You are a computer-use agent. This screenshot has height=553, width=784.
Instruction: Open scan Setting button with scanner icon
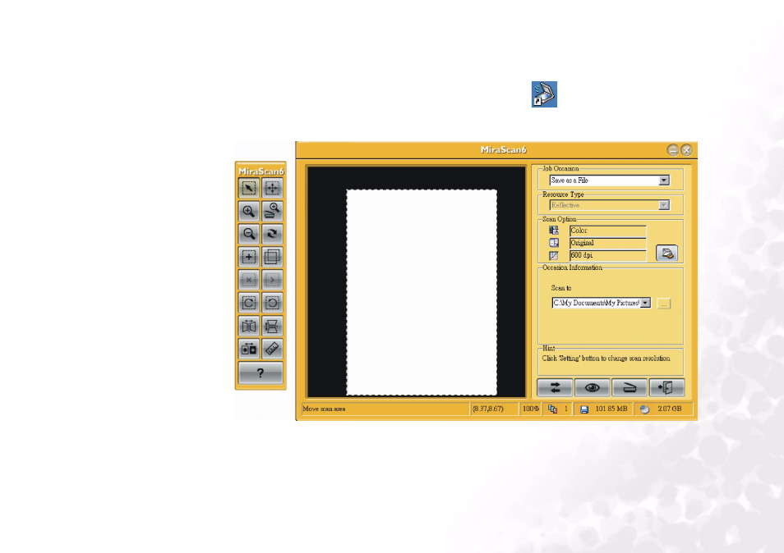[x=667, y=253]
